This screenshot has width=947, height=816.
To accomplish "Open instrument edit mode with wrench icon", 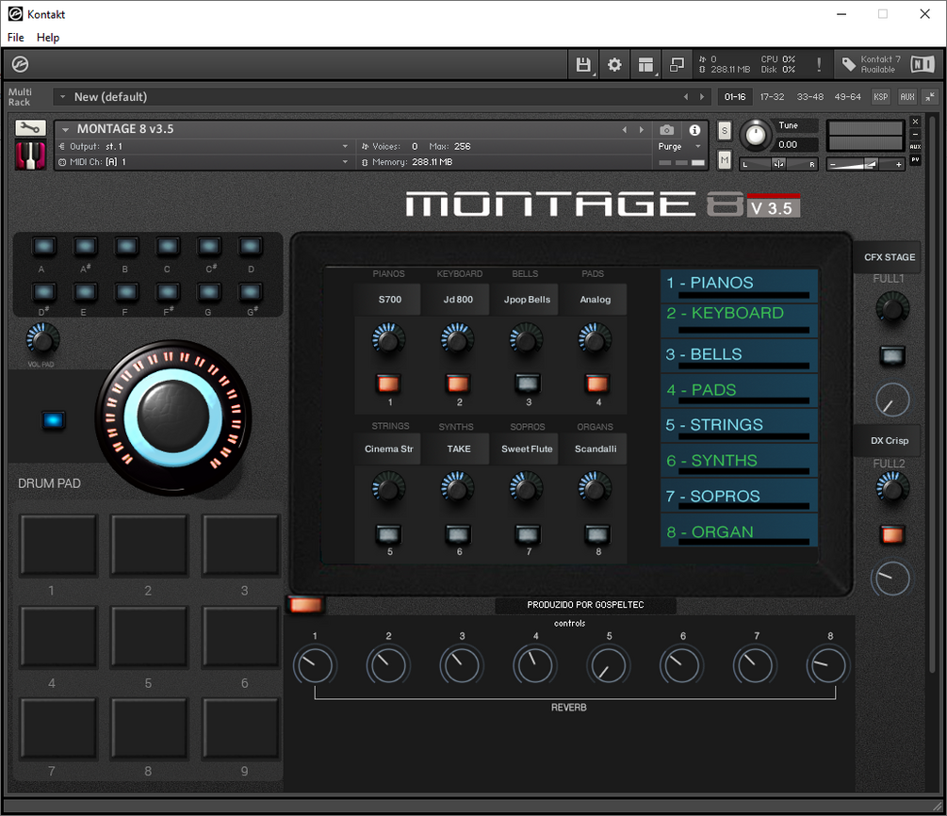I will (30, 128).
